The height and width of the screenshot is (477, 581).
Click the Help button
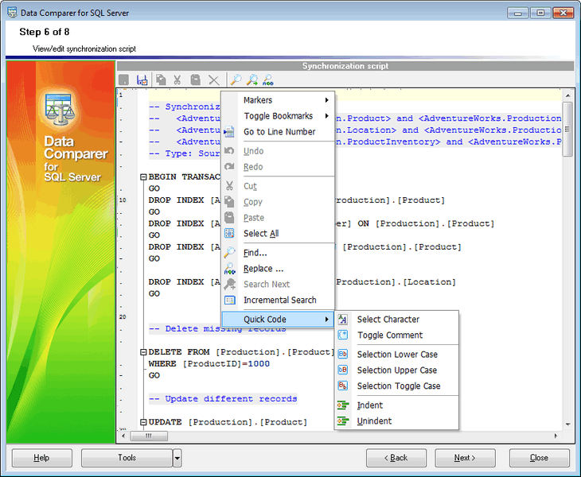pyautogui.click(x=42, y=458)
